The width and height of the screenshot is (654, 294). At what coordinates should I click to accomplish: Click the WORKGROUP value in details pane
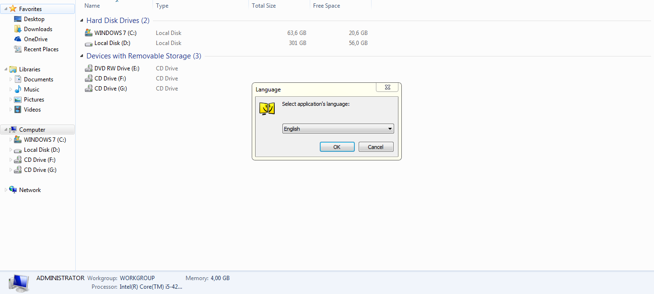(137, 278)
